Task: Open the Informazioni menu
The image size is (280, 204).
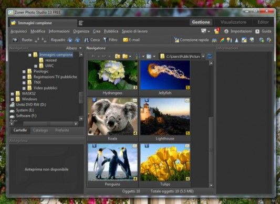Action: pyautogui.click(x=59, y=31)
